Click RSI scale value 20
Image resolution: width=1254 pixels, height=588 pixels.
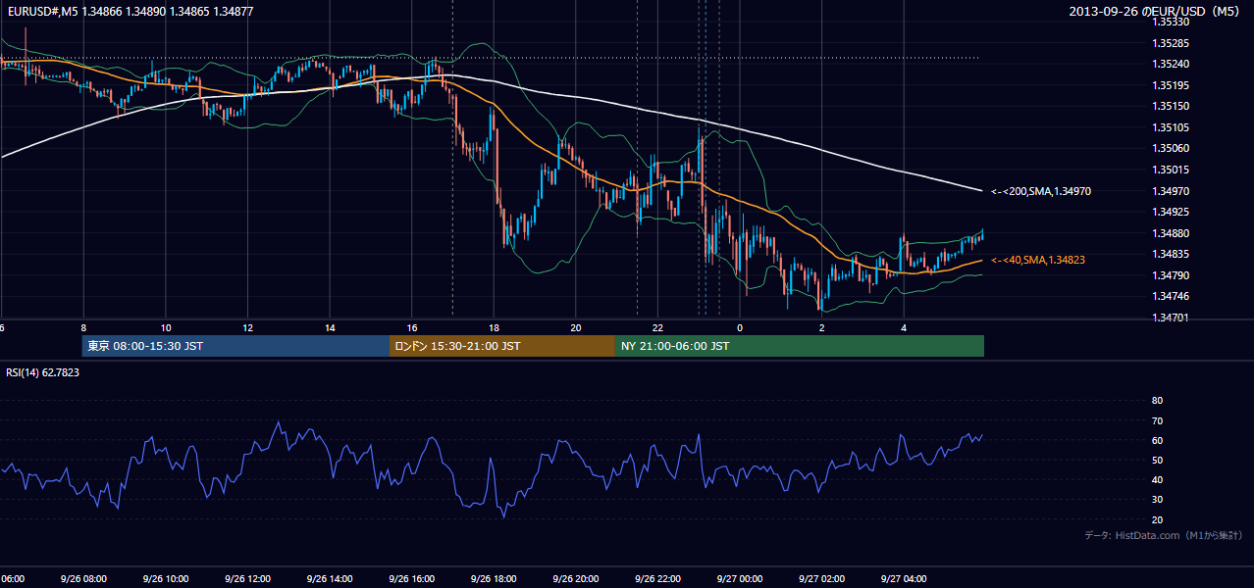1157,519
